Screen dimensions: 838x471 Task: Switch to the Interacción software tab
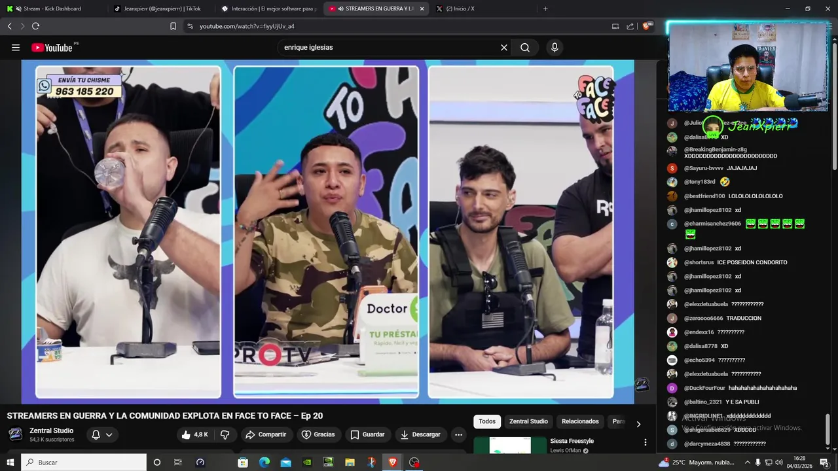coord(268,9)
